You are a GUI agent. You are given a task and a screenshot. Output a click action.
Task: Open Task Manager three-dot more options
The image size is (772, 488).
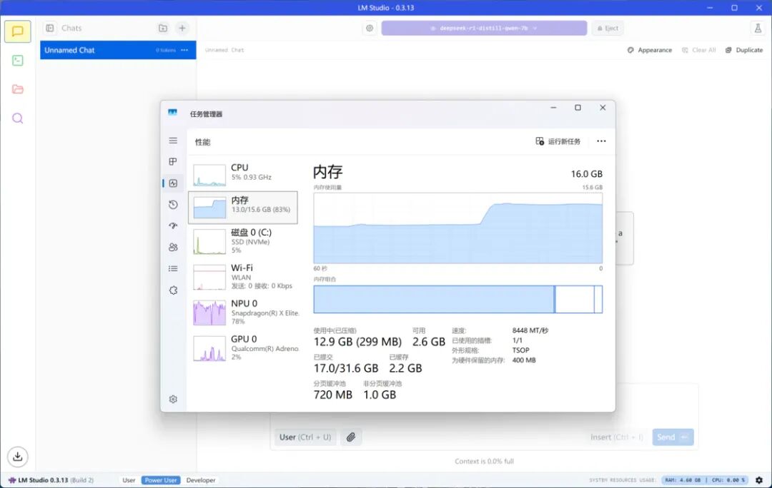click(601, 141)
